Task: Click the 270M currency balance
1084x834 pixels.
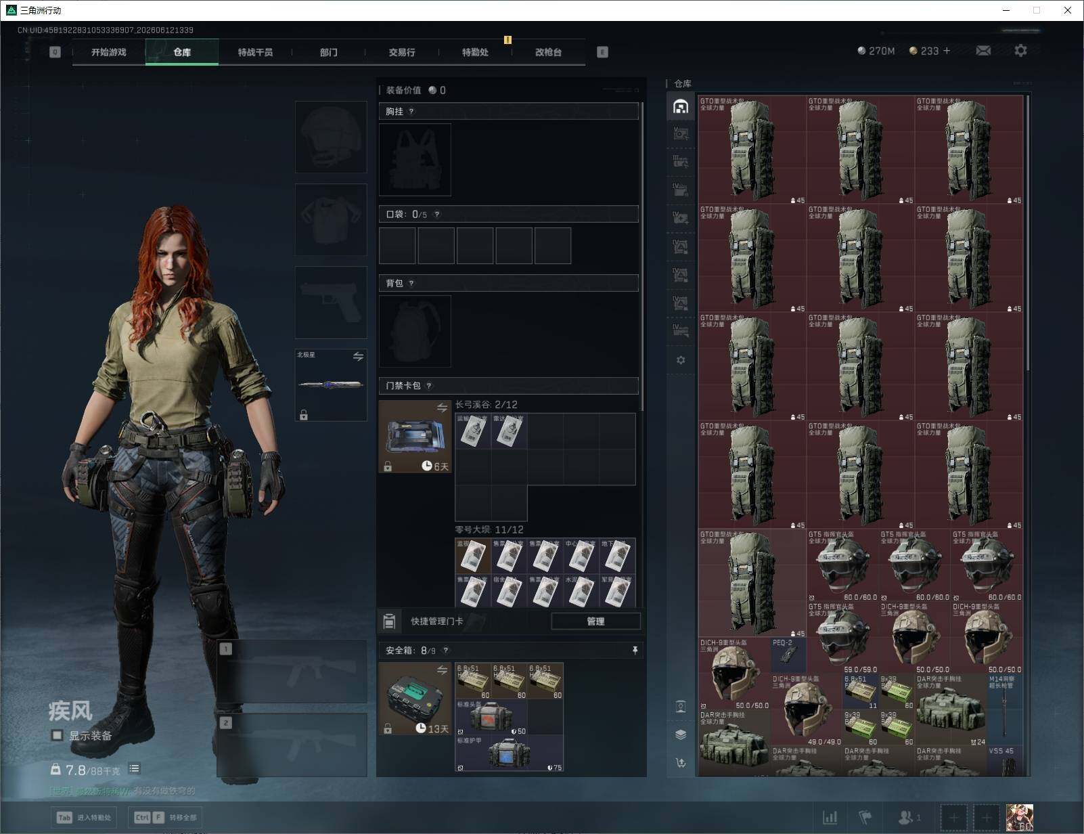Action: click(x=876, y=51)
